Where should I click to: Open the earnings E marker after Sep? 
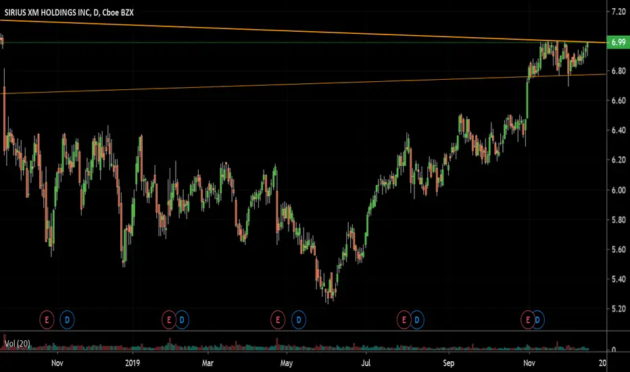(527, 320)
